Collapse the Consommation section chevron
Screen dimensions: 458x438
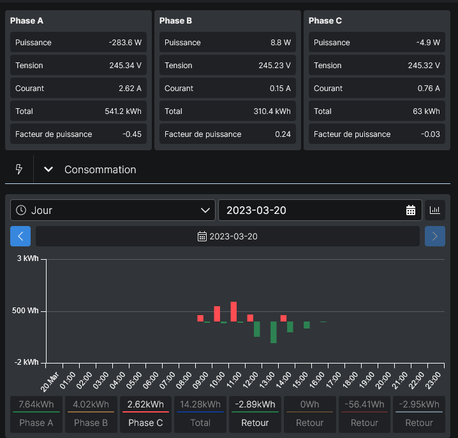coord(48,169)
